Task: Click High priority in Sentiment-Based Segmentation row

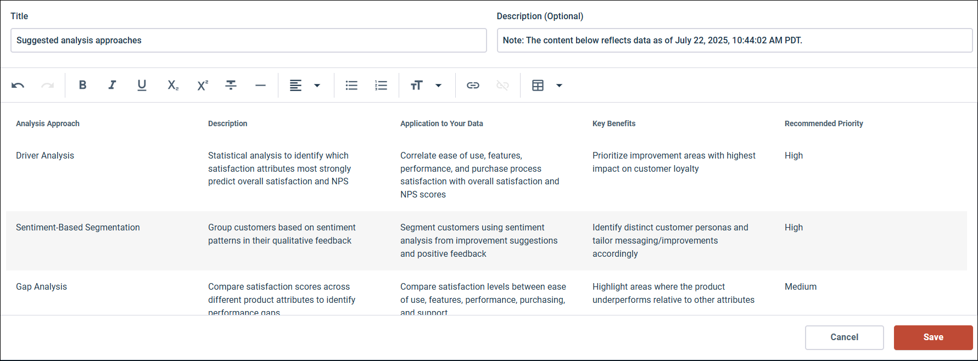Action: click(793, 228)
